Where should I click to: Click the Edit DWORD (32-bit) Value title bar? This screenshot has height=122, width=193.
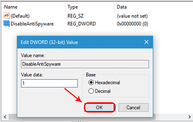pyautogui.click(x=80, y=42)
